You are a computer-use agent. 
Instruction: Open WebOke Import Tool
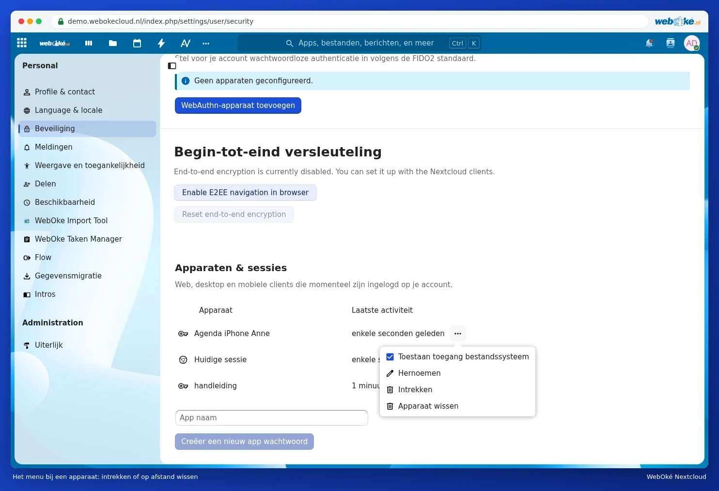87,221
